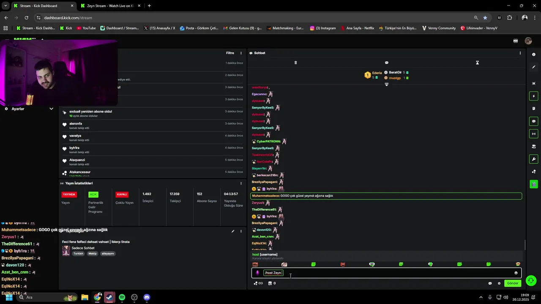Show hidden tray icons arrow
The image size is (541, 304).
(481, 297)
